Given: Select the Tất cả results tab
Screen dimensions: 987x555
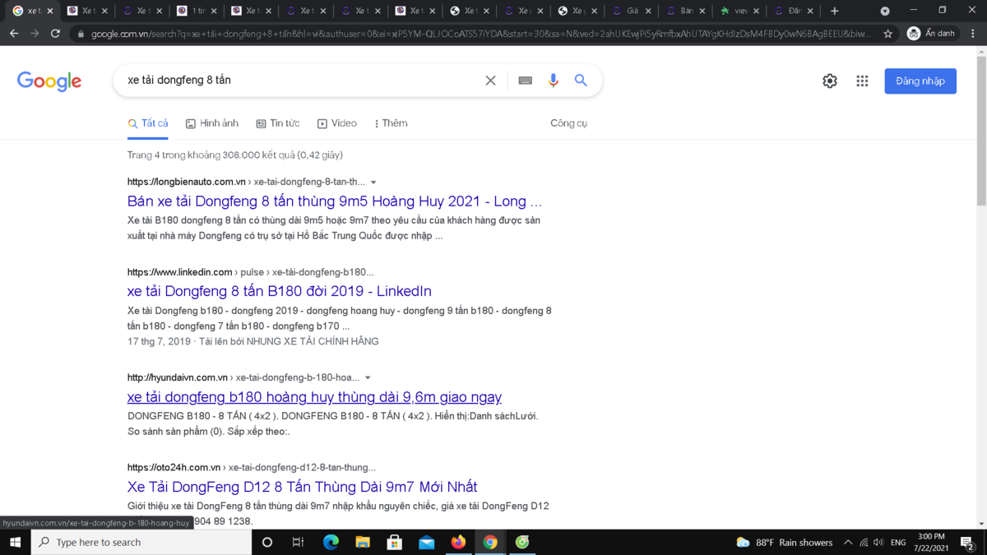Looking at the screenshot, I should pos(148,123).
